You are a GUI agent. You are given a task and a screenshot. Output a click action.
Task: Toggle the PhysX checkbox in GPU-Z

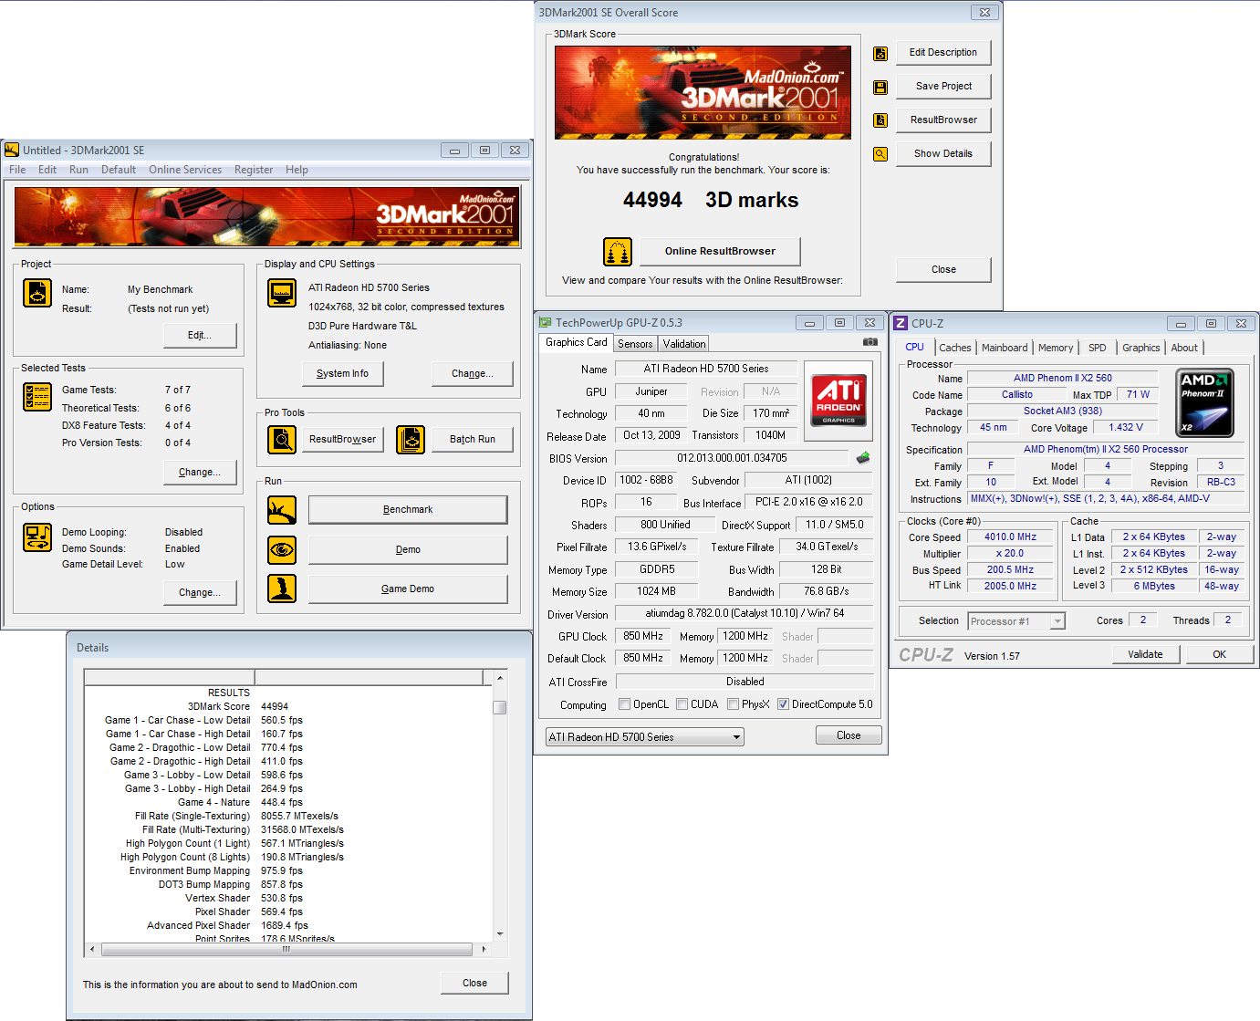[733, 704]
